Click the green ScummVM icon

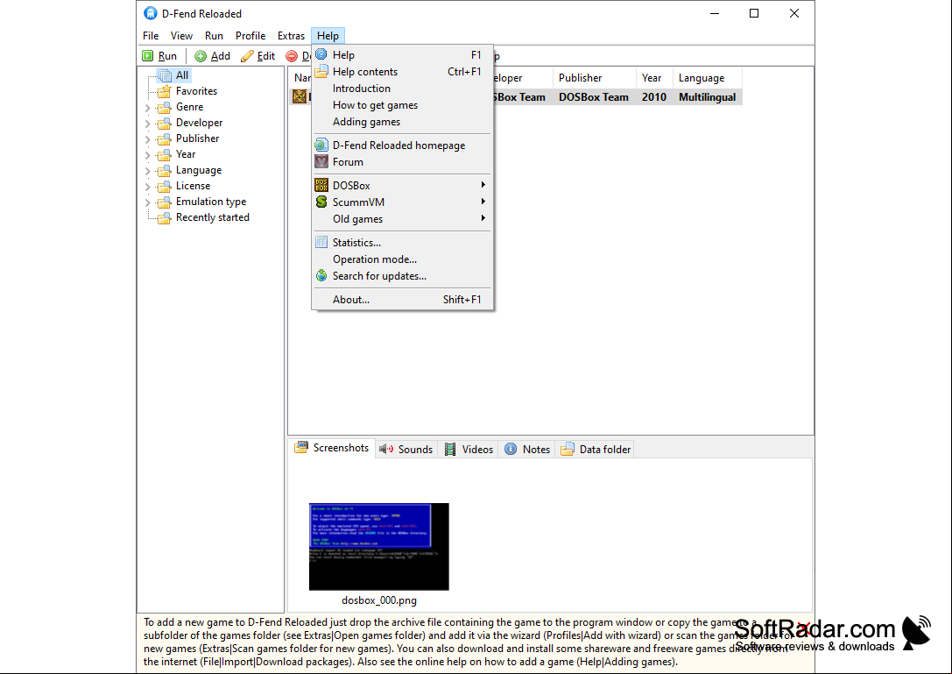click(x=321, y=202)
